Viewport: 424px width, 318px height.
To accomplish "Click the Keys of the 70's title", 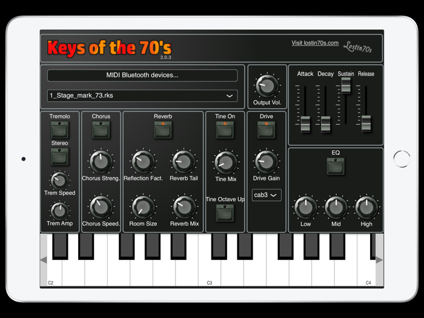I will point(109,48).
